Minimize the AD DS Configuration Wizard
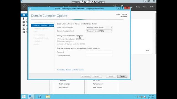The image size is (177, 99). [x=119, y=8]
